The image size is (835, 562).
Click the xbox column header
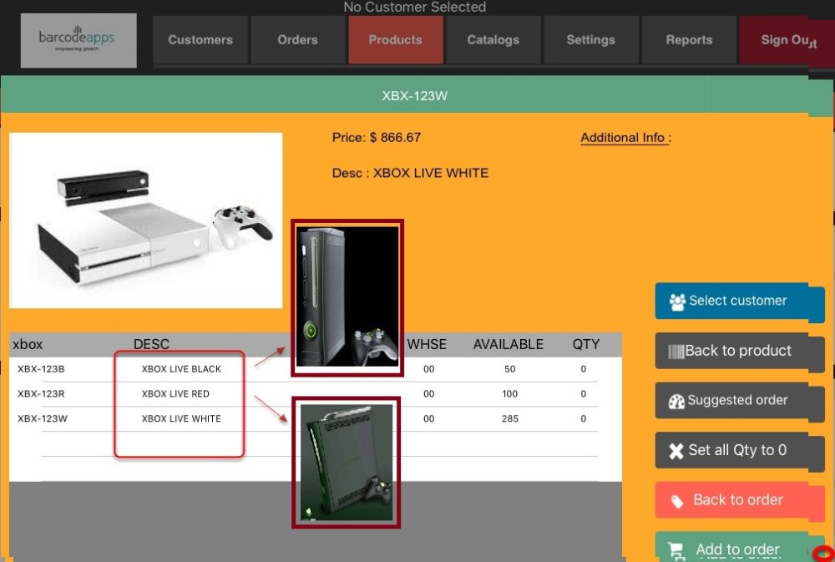28,344
